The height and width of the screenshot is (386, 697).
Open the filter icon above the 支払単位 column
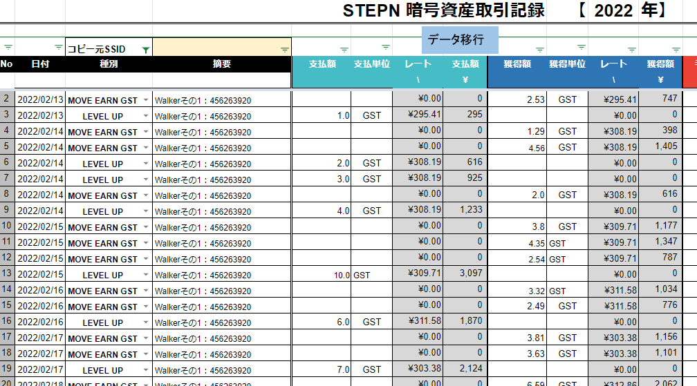(x=386, y=49)
